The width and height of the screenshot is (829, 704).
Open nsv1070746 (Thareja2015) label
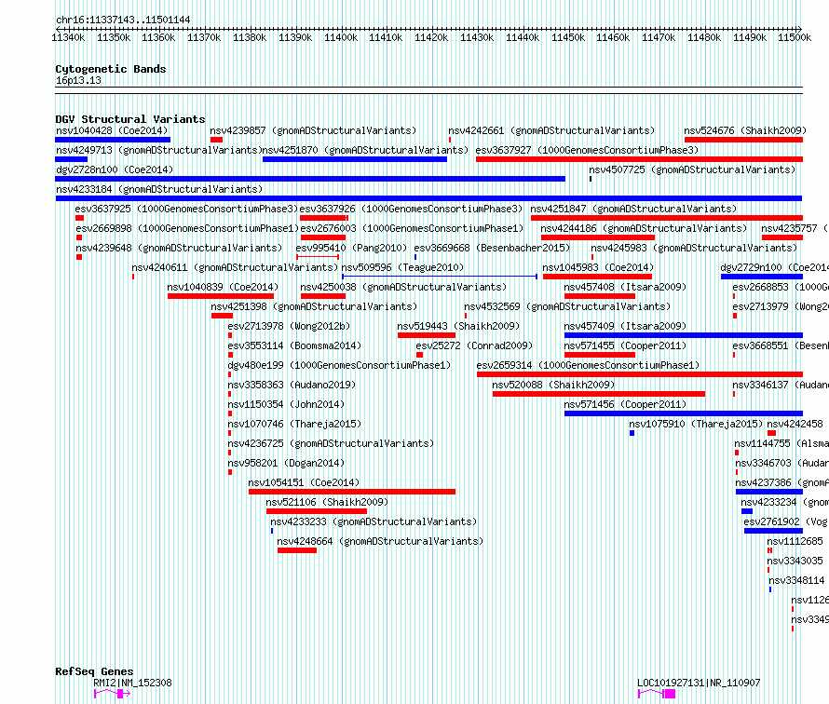[294, 424]
